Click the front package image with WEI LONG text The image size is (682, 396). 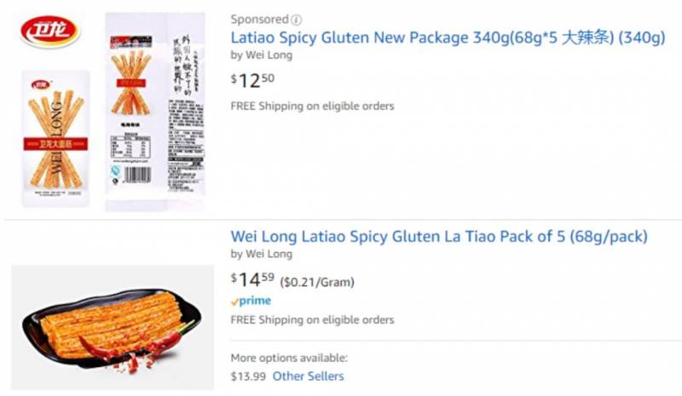point(56,139)
